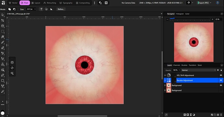
Task: Choose the bottom refine brush in flyout
Action: [x=12, y=73]
